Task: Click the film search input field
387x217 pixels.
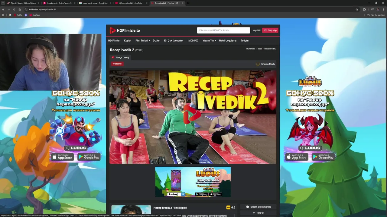Action: [x=223, y=30]
